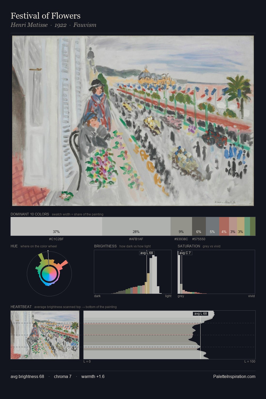This screenshot has height=399, width=266.
Task: Click the 'where on the color wheel' caption
Action: coord(39,246)
